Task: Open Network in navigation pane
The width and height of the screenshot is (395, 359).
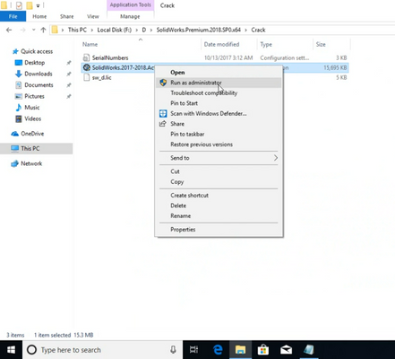Action: [x=31, y=163]
